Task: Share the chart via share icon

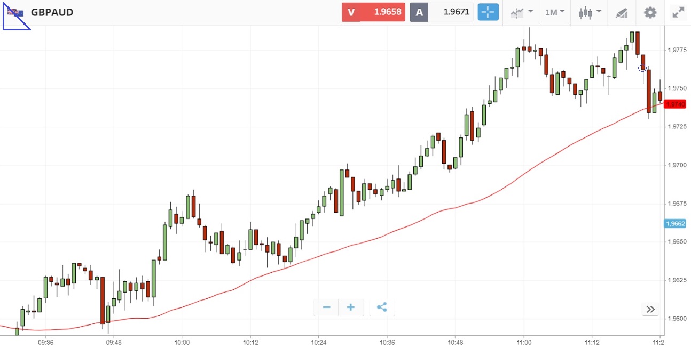Action: [x=382, y=307]
